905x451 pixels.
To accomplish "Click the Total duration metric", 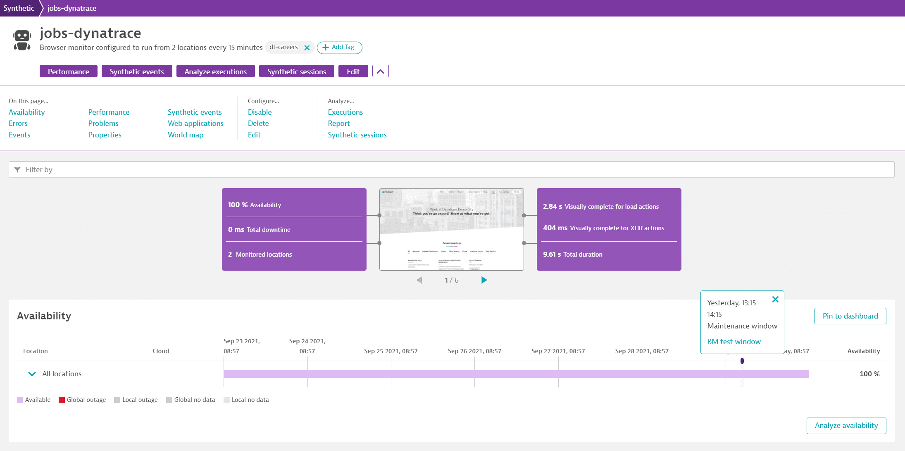I will (573, 255).
